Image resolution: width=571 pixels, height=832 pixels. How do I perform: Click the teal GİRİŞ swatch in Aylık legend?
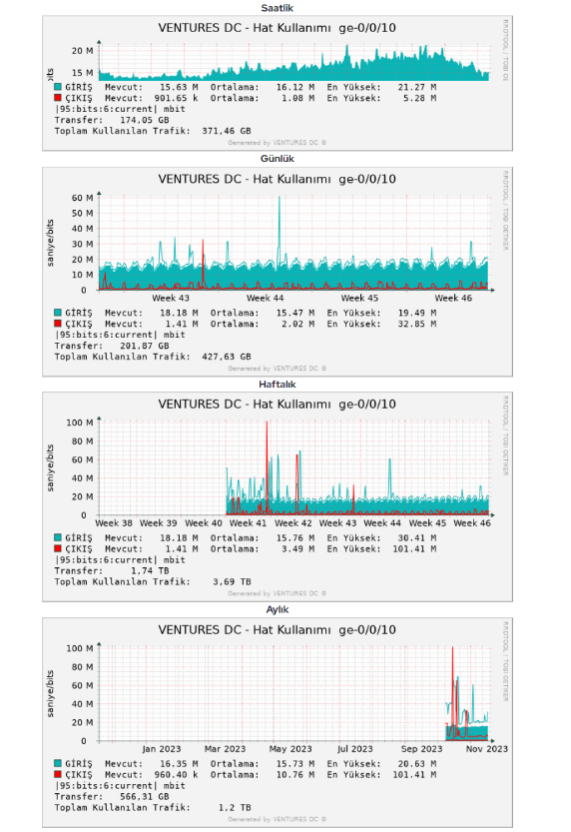click(x=58, y=763)
